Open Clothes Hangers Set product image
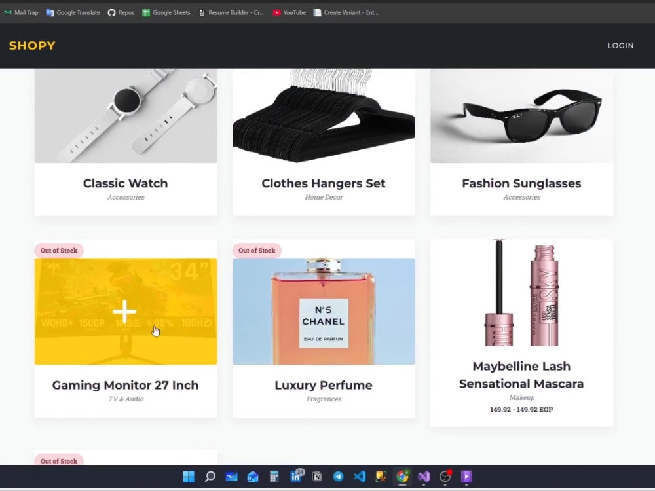 pos(324,116)
